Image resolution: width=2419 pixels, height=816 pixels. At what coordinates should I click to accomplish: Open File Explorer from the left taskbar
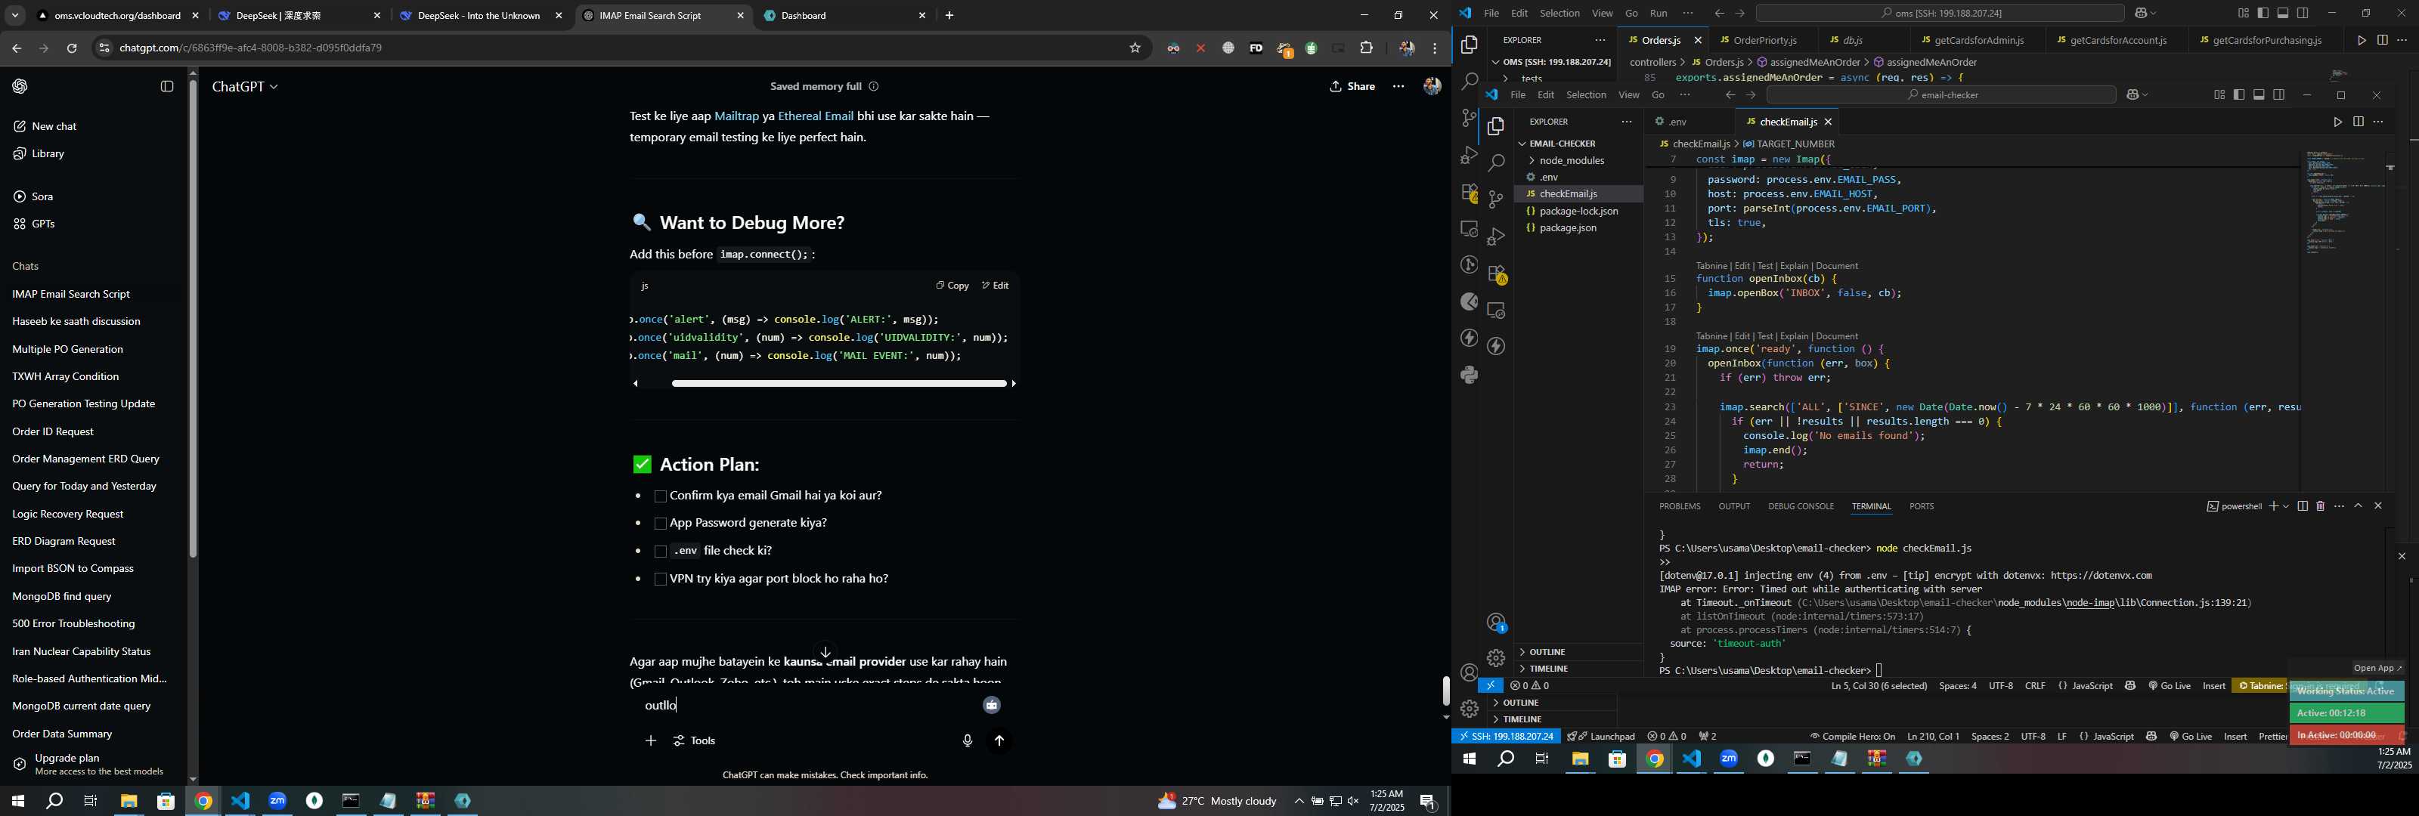(x=129, y=801)
